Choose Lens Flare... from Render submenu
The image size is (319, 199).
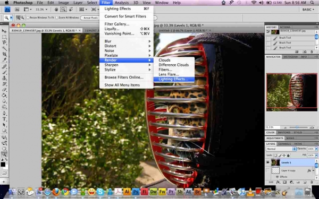(x=174, y=74)
